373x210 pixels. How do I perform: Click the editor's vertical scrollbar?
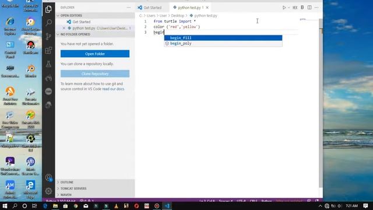point(321,103)
